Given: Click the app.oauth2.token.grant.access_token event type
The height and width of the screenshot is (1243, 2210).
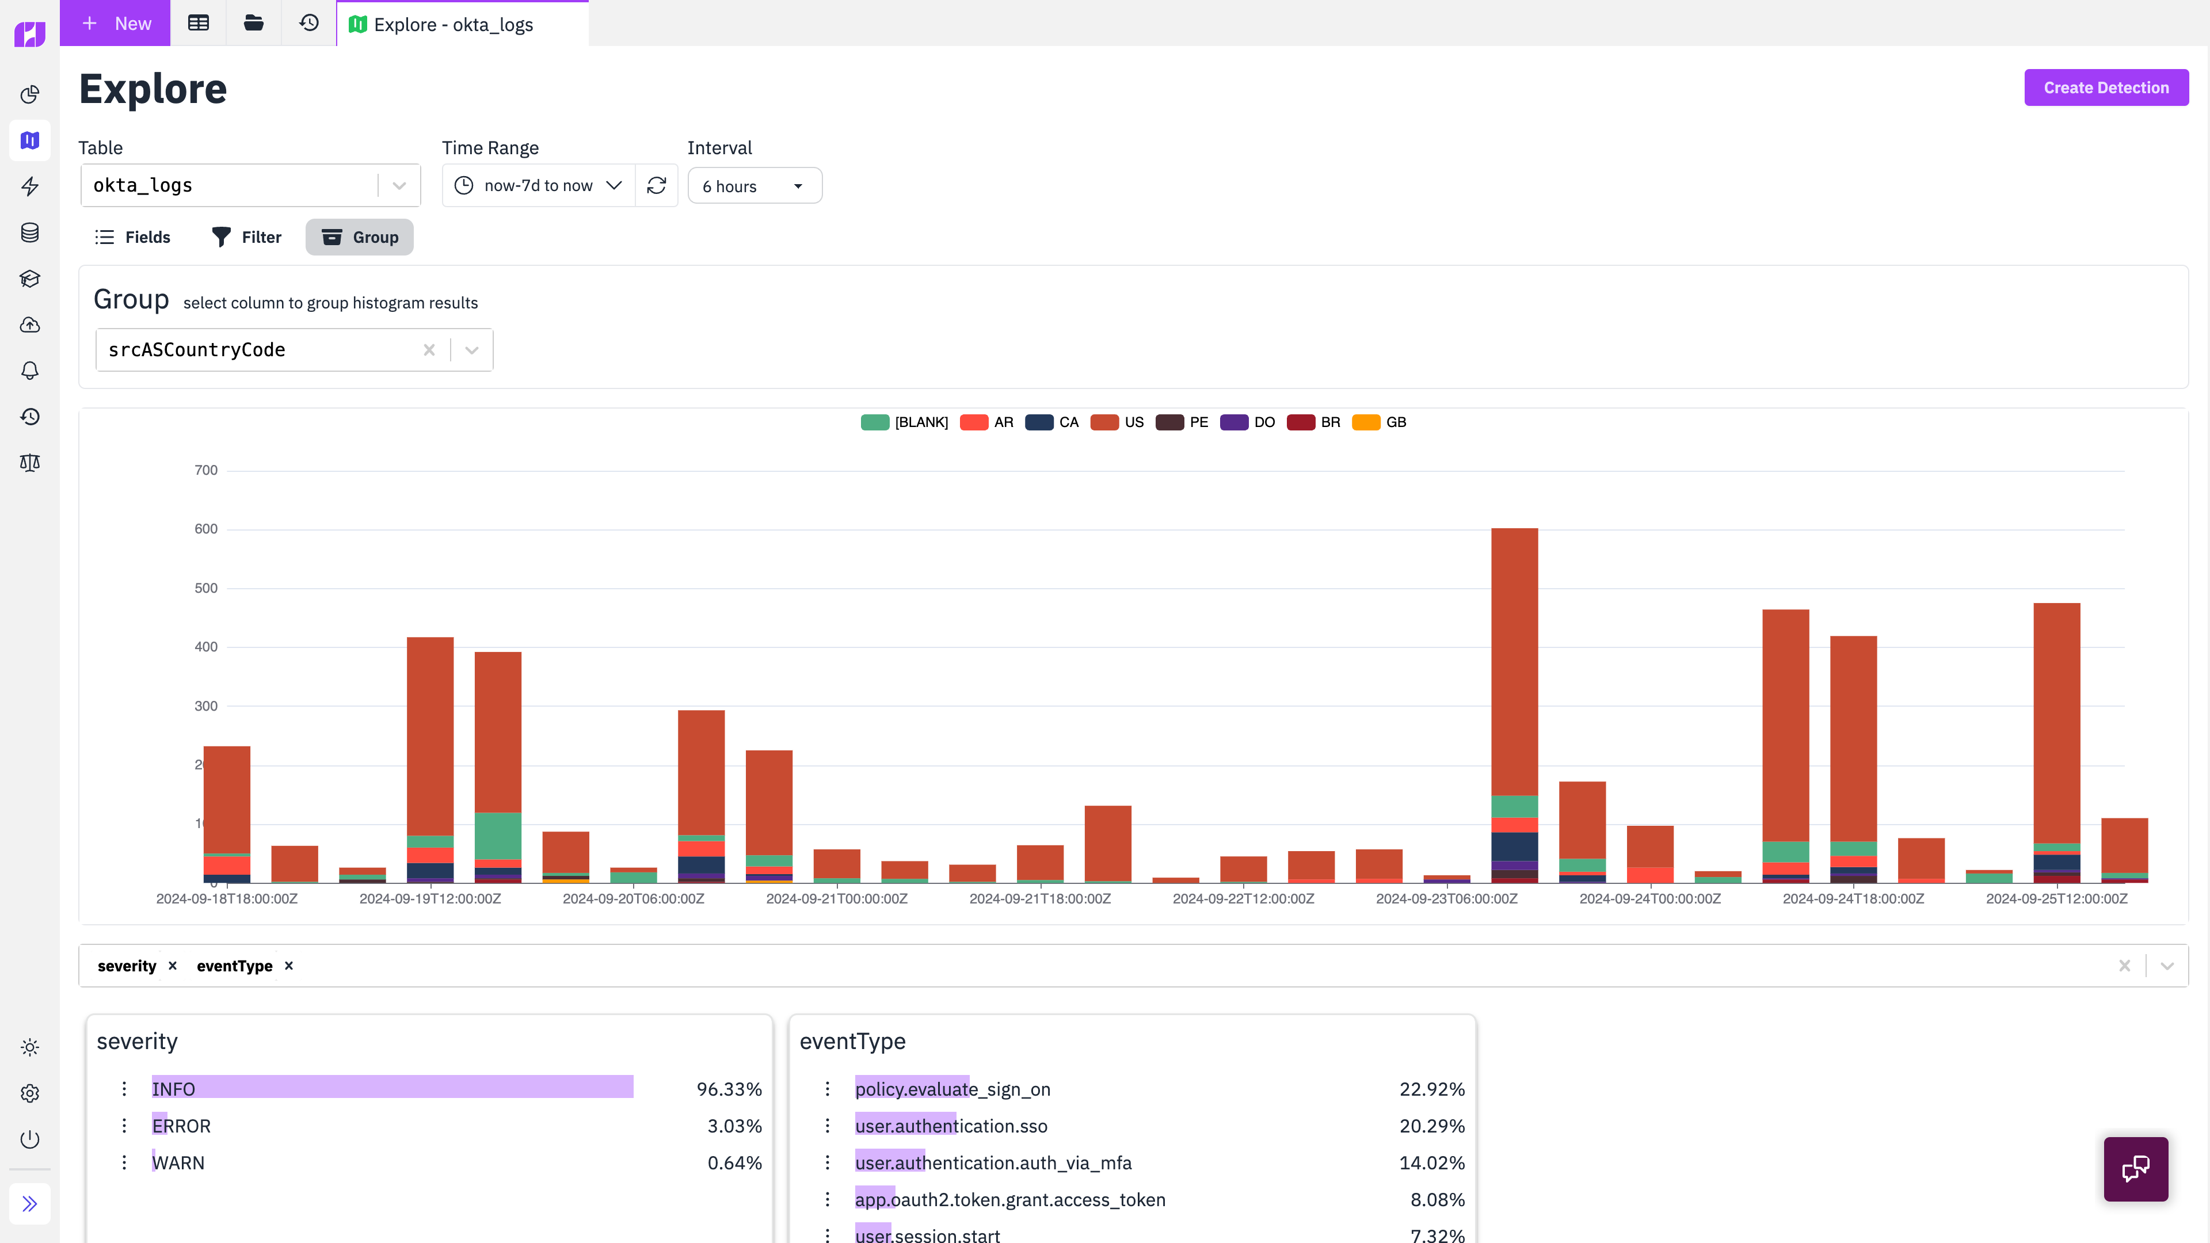Looking at the screenshot, I should [x=1011, y=1200].
